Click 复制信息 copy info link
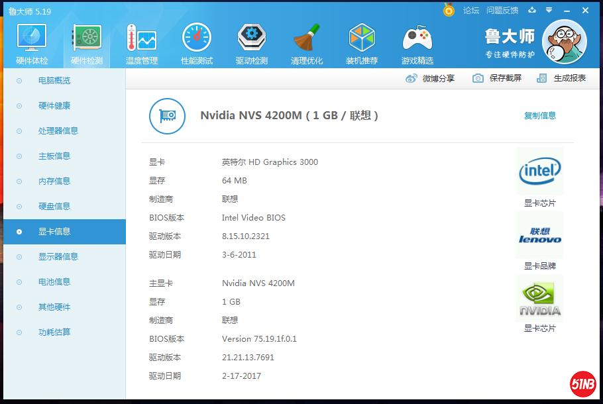Image resolution: width=603 pixels, height=404 pixels. 540,116
